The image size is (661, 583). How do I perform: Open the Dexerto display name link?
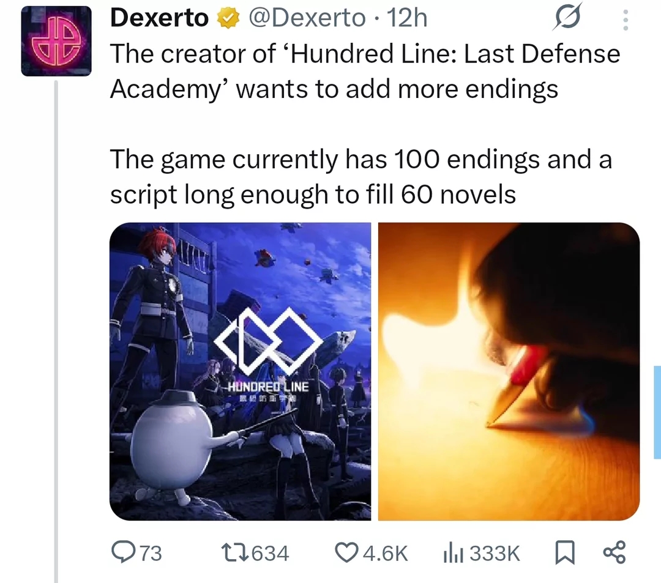159,18
